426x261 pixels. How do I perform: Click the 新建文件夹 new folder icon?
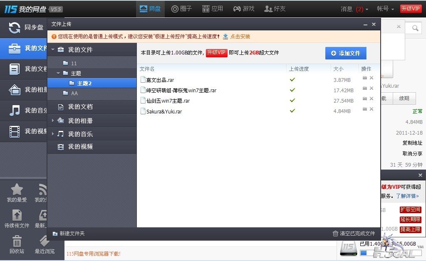point(55,234)
